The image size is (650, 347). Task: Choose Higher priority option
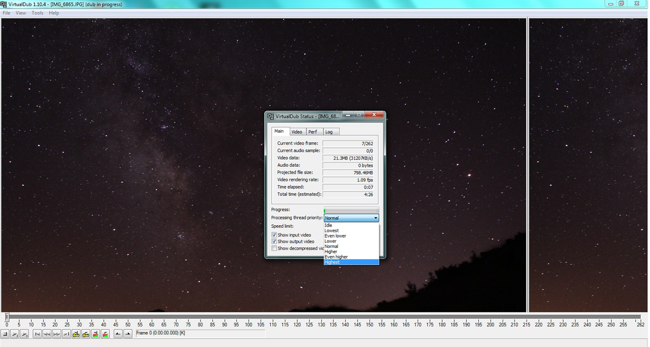pos(352,252)
